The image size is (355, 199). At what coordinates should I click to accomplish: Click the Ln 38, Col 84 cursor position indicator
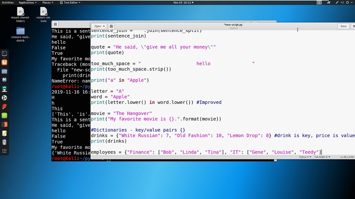pos(348,157)
